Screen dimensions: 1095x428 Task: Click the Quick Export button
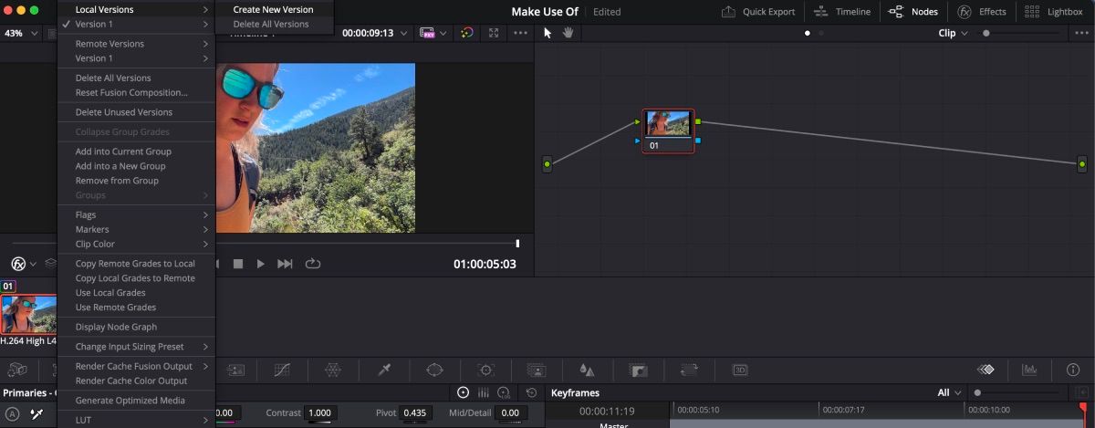pos(757,12)
